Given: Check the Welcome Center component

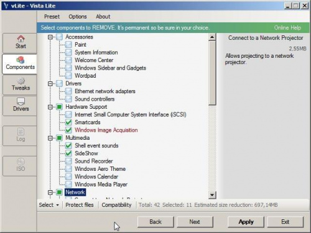Looking at the screenshot, I should [68, 60].
